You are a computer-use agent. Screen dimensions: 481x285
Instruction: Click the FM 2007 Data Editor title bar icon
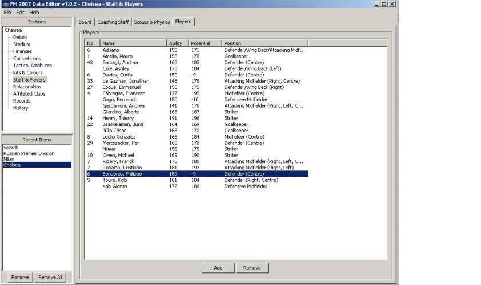coord(5,3)
